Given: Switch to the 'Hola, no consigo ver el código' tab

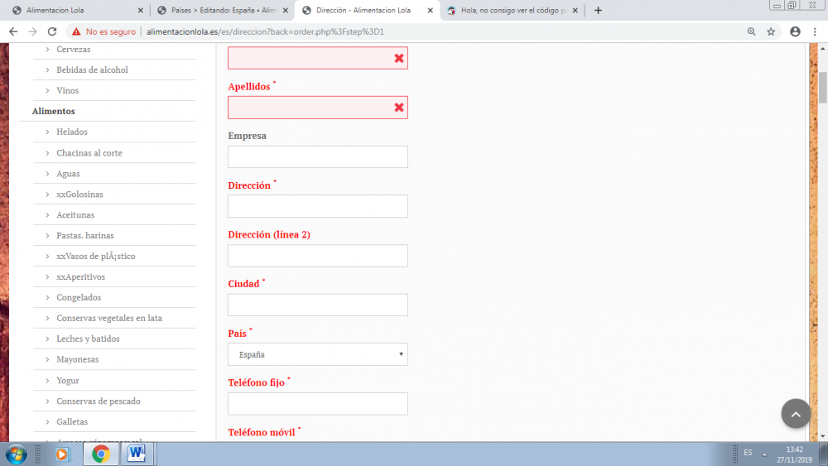Looking at the screenshot, I should point(513,10).
